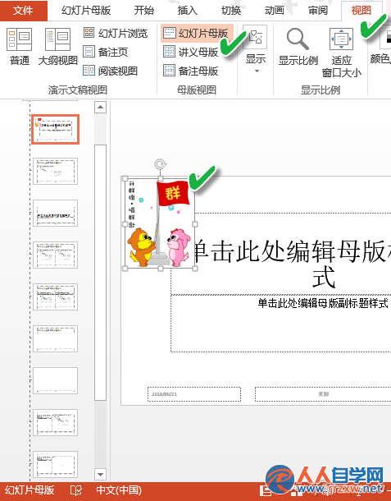Switch to 普通 normal view icon
This screenshot has height=501, width=391.
[x=19, y=39]
